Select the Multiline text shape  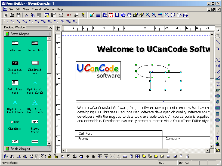tap(15, 87)
